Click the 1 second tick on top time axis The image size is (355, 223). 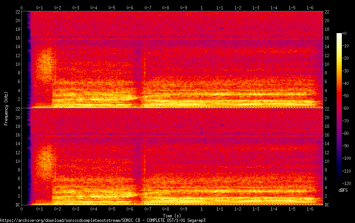pos(202,8)
